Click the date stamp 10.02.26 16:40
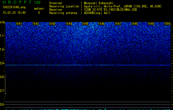 pos(14,13)
